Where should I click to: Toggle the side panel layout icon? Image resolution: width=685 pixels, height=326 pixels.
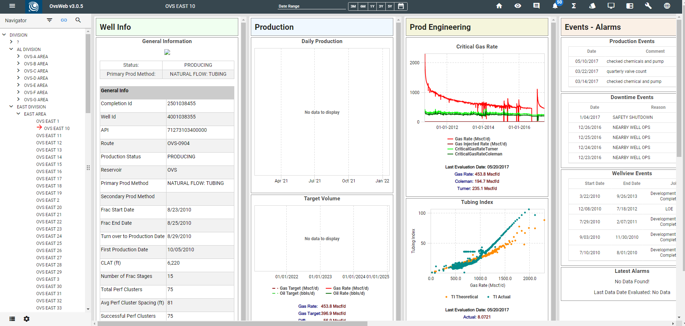[630, 6]
